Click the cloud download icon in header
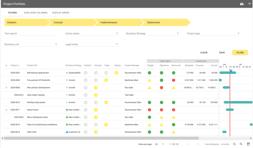The width and height of the screenshot is (253, 148). click(x=242, y=4)
